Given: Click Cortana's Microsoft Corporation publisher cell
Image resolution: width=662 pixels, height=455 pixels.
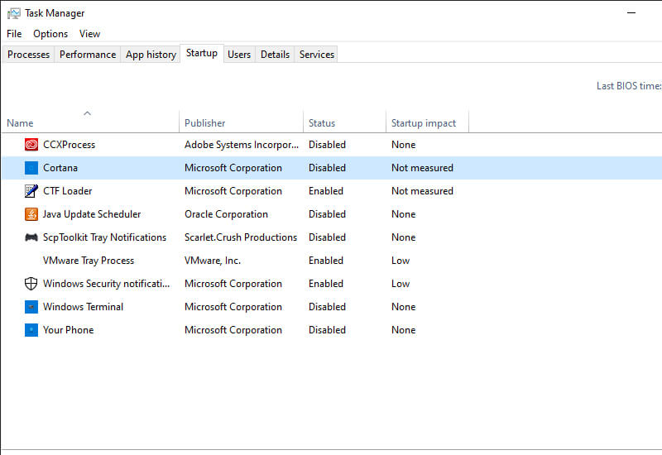Looking at the screenshot, I should (233, 168).
